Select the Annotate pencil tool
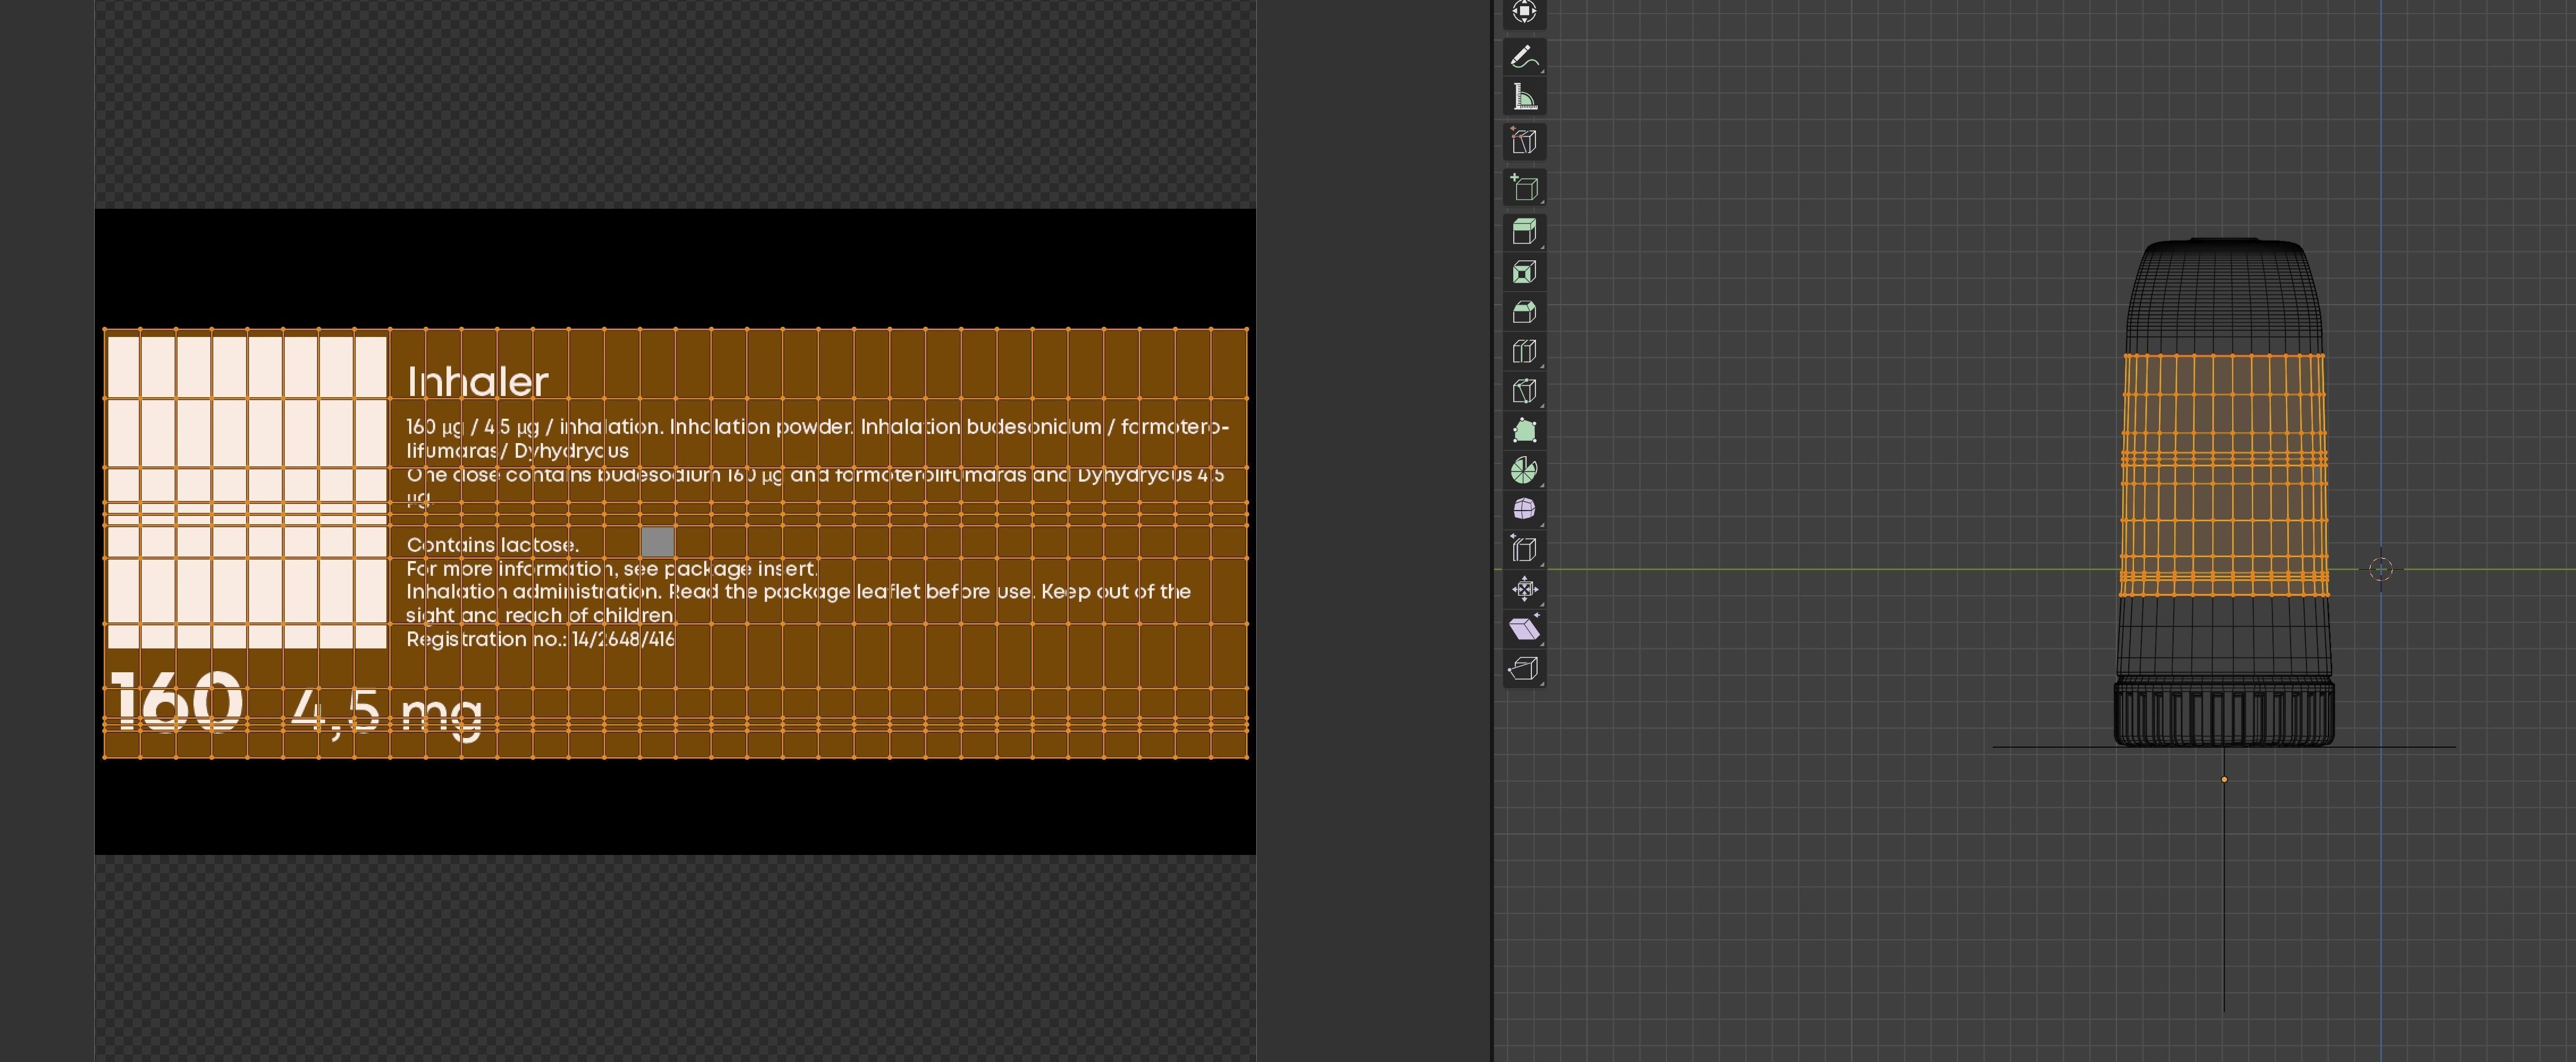Screen dimensions: 2576x1062 pos(1524,57)
